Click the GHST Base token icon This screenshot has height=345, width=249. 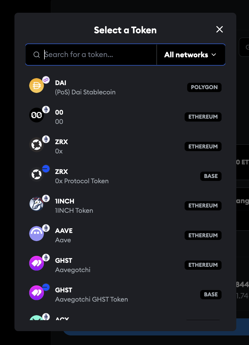coord(36,293)
